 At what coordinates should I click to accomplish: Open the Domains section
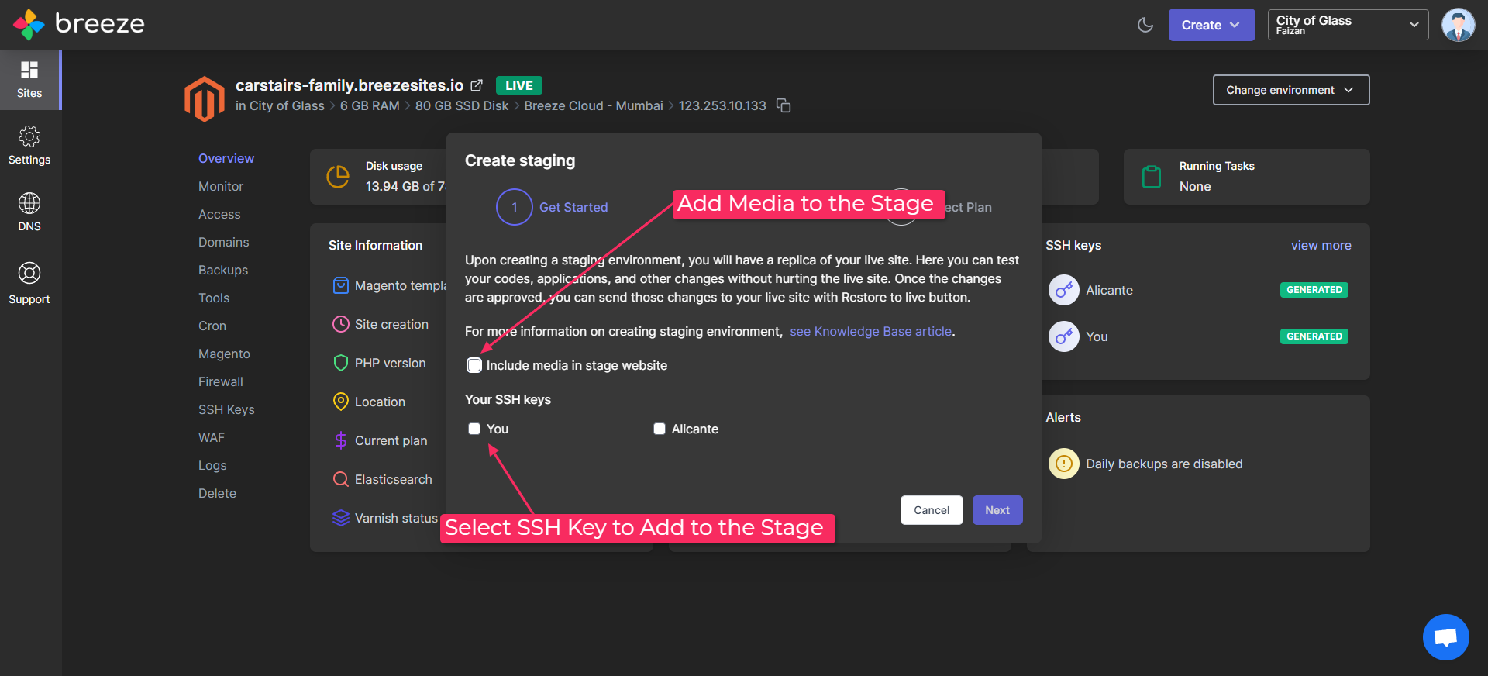224,242
